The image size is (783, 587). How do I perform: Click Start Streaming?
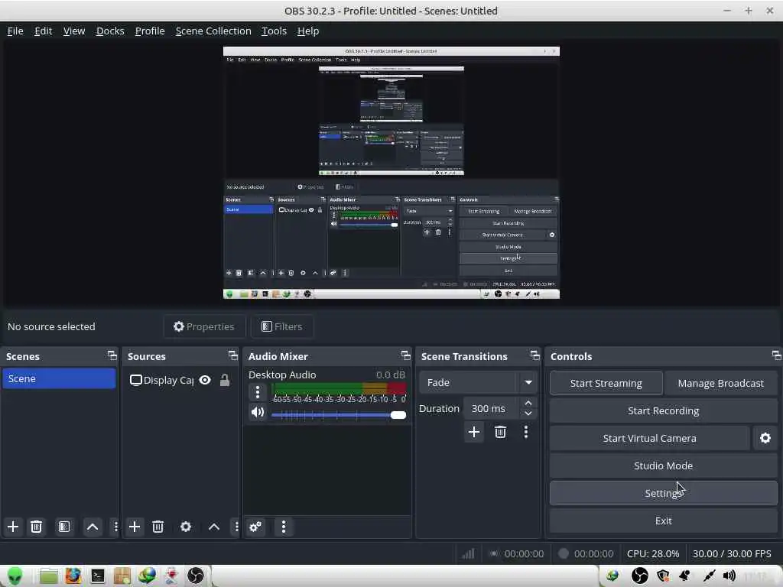pyautogui.click(x=606, y=383)
